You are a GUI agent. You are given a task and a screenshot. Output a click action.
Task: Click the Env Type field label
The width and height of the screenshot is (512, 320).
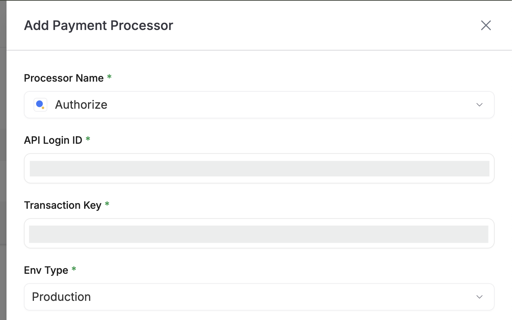click(x=46, y=270)
